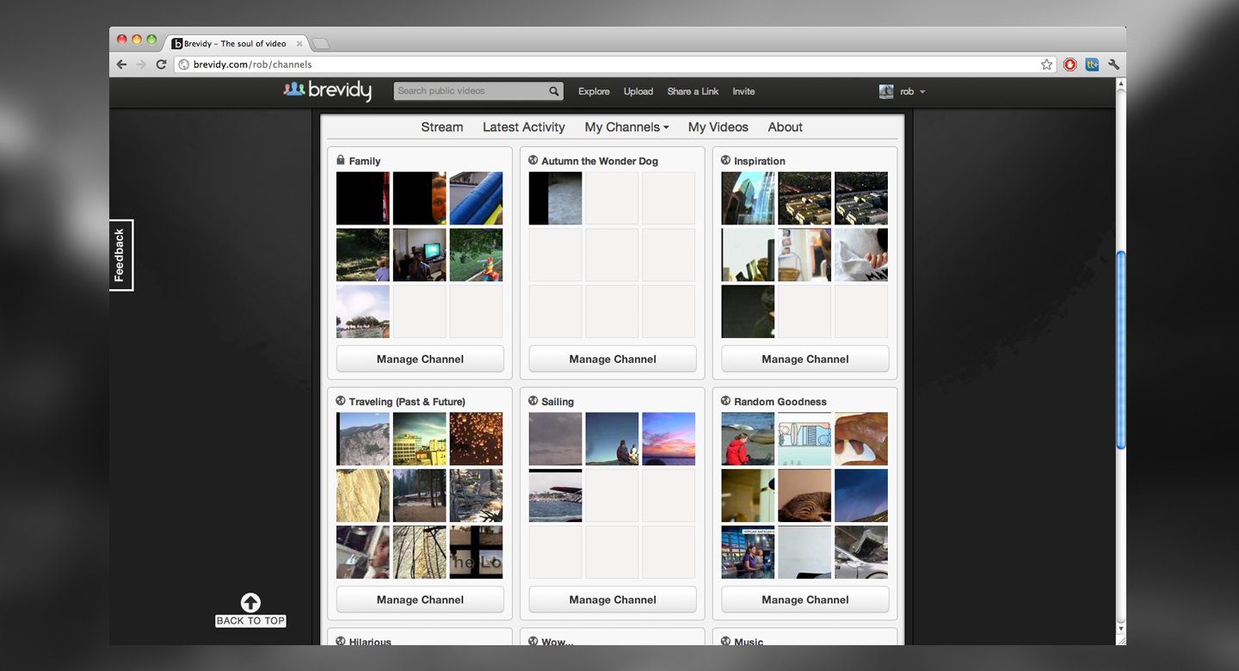This screenshot has width=1239, height=671.
Task: Click the browser back arrow
Action: tap(122, 65)
